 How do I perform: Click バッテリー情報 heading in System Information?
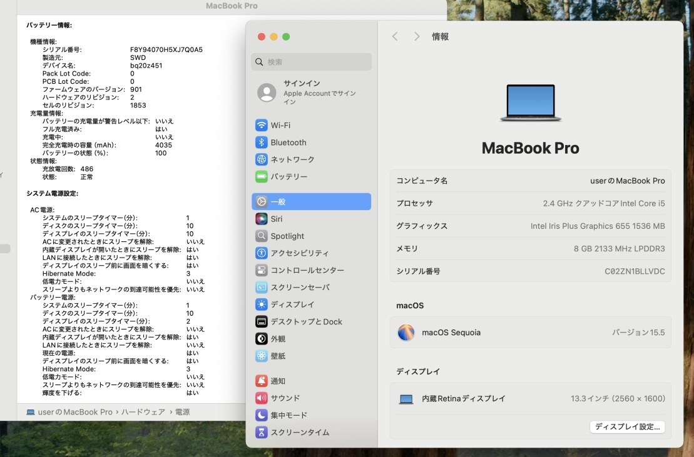49,25
